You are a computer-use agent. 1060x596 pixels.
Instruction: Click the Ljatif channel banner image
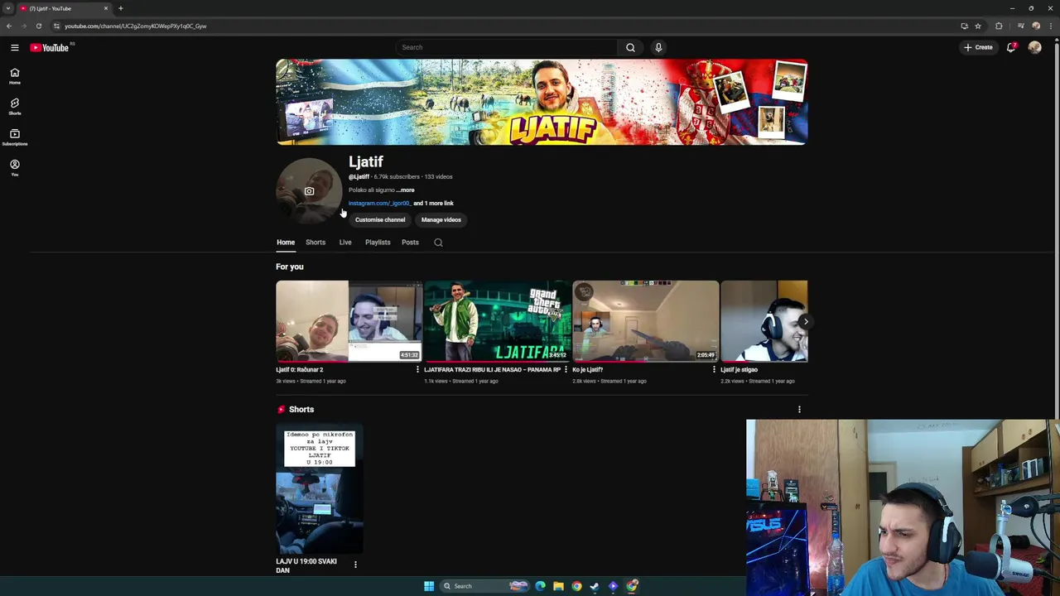[x=542, y=102]
